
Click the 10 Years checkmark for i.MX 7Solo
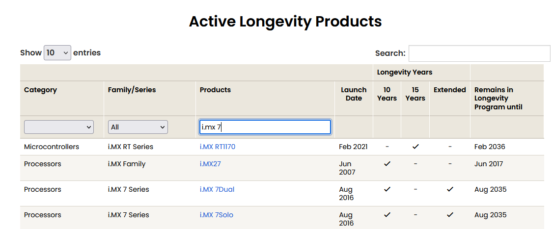[387, 215]
